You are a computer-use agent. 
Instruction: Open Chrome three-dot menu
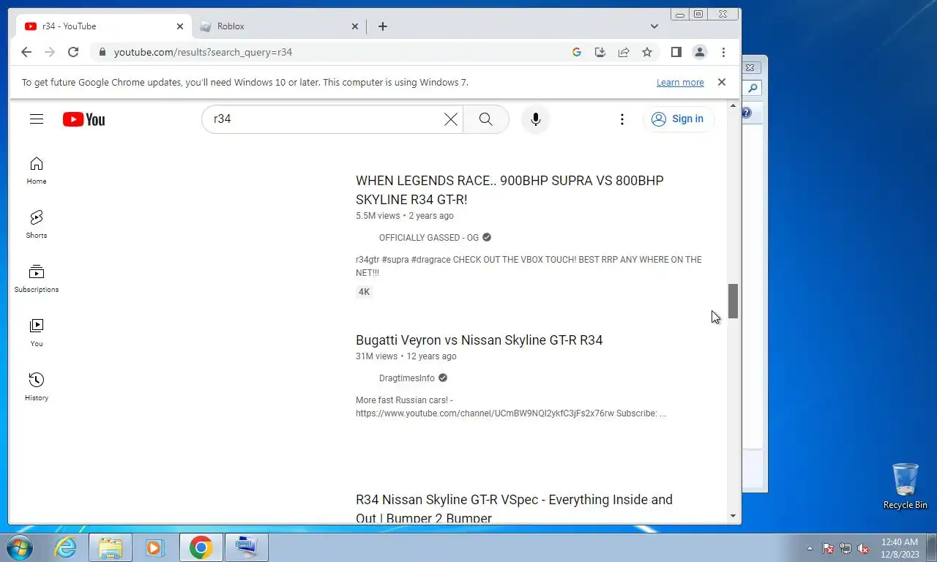click(723, 52)
